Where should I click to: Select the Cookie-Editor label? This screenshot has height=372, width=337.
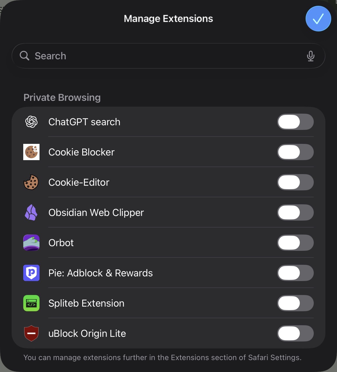(x=79, y=182)
